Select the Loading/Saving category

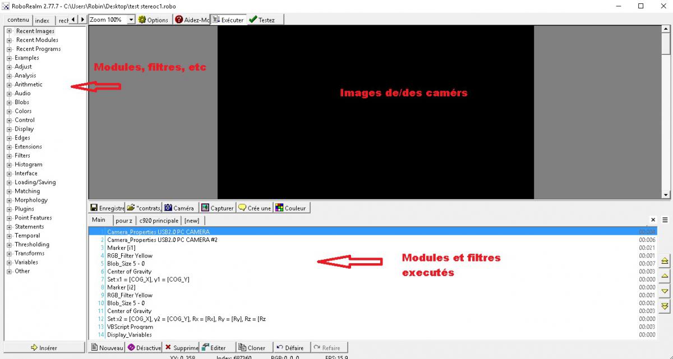(x=35, y=183)
